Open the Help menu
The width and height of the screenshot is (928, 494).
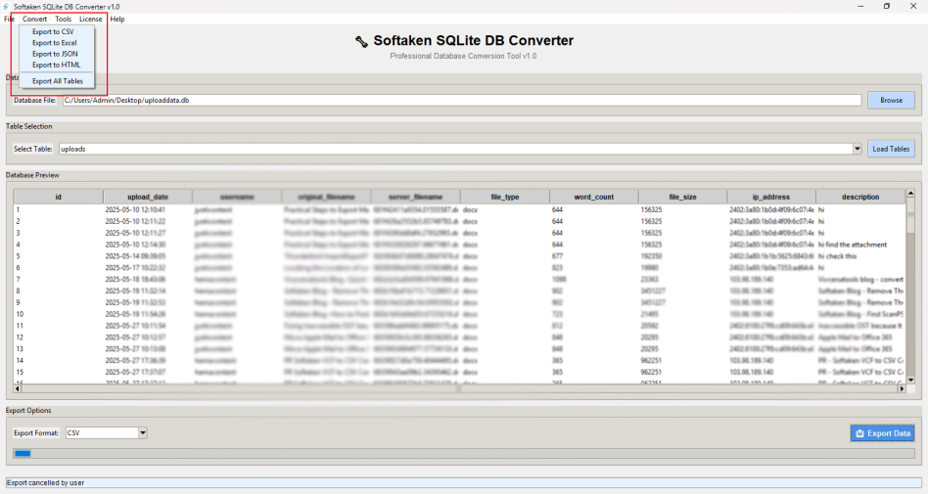click(x=117, y=19)
